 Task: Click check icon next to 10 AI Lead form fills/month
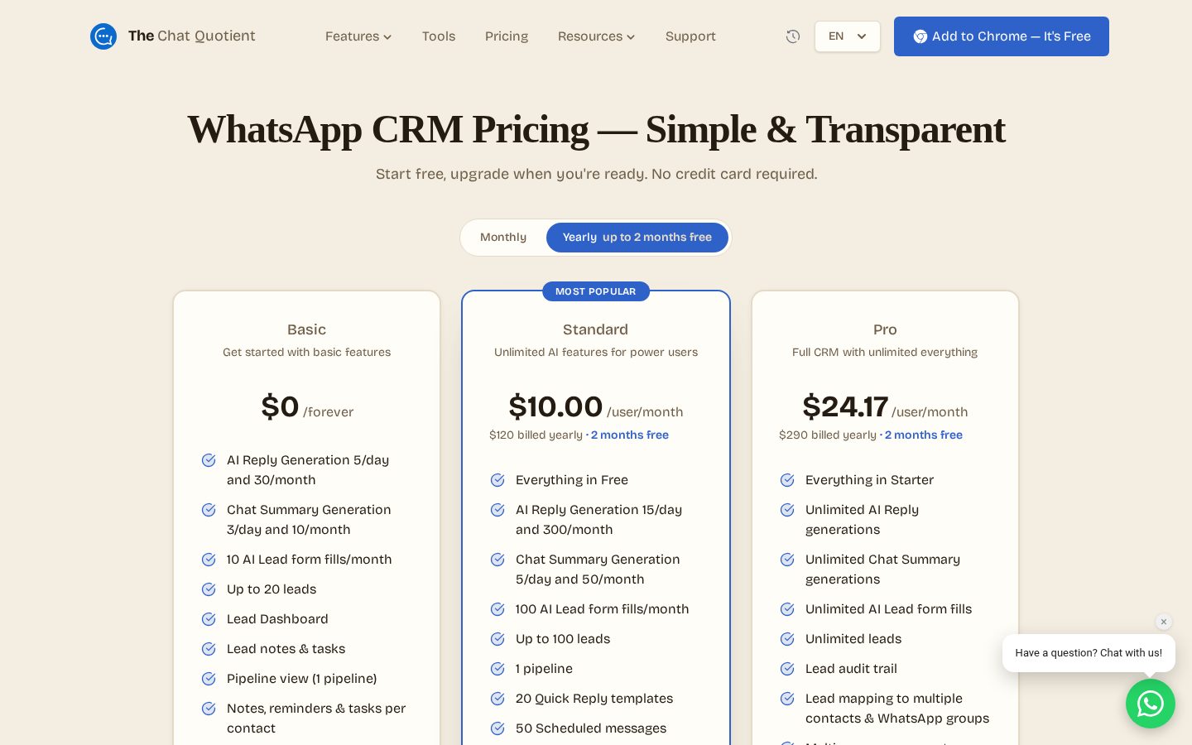point(209,560)
